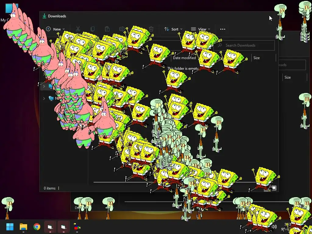Focus the Search Downloads field
The height and width of the screenshot is (234, 312).
pyautogui.click(x=245, y=45)
